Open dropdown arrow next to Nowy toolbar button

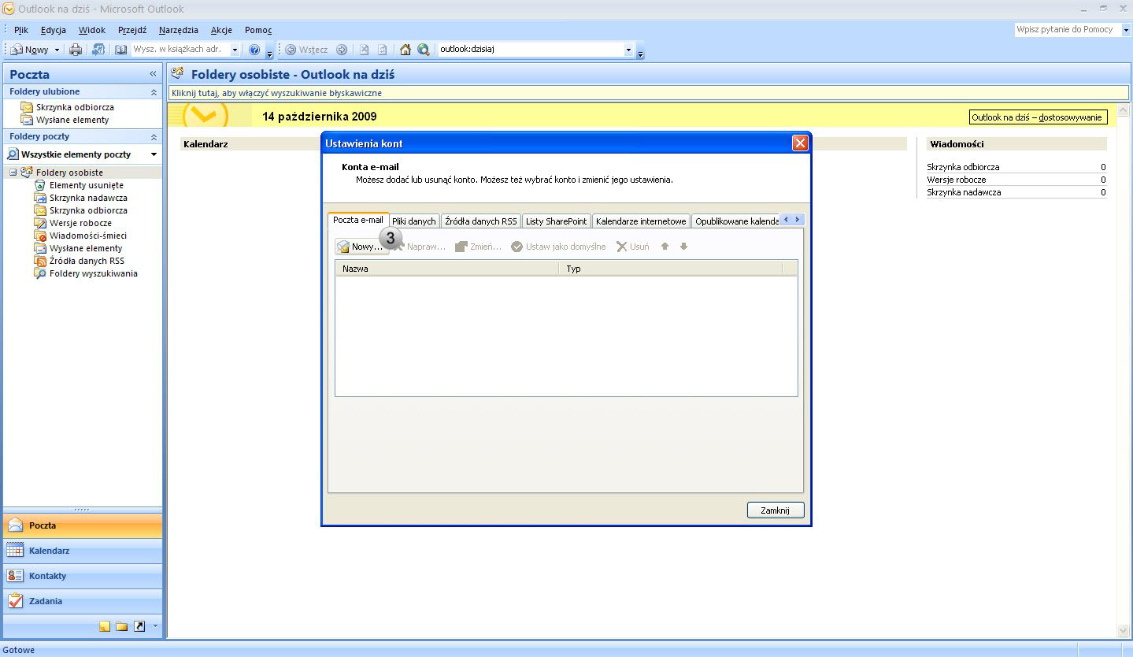57,50
